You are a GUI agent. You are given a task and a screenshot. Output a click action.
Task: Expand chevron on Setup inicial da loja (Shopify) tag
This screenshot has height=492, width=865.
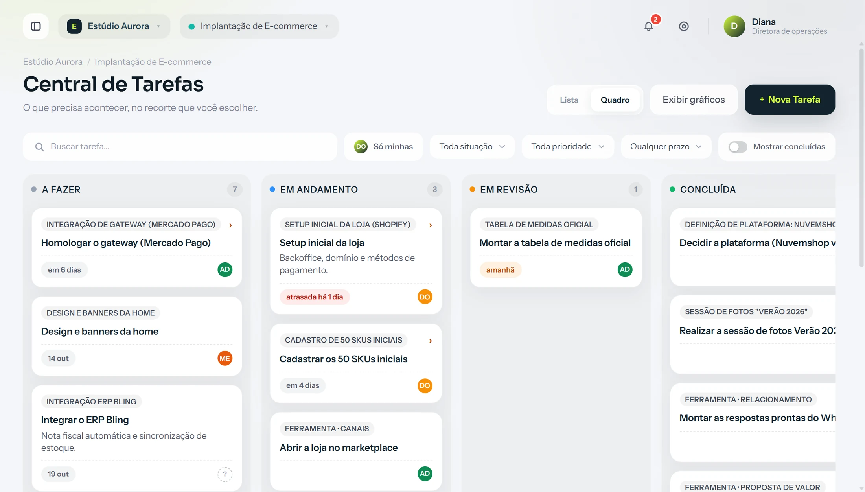tap(431, 225)
